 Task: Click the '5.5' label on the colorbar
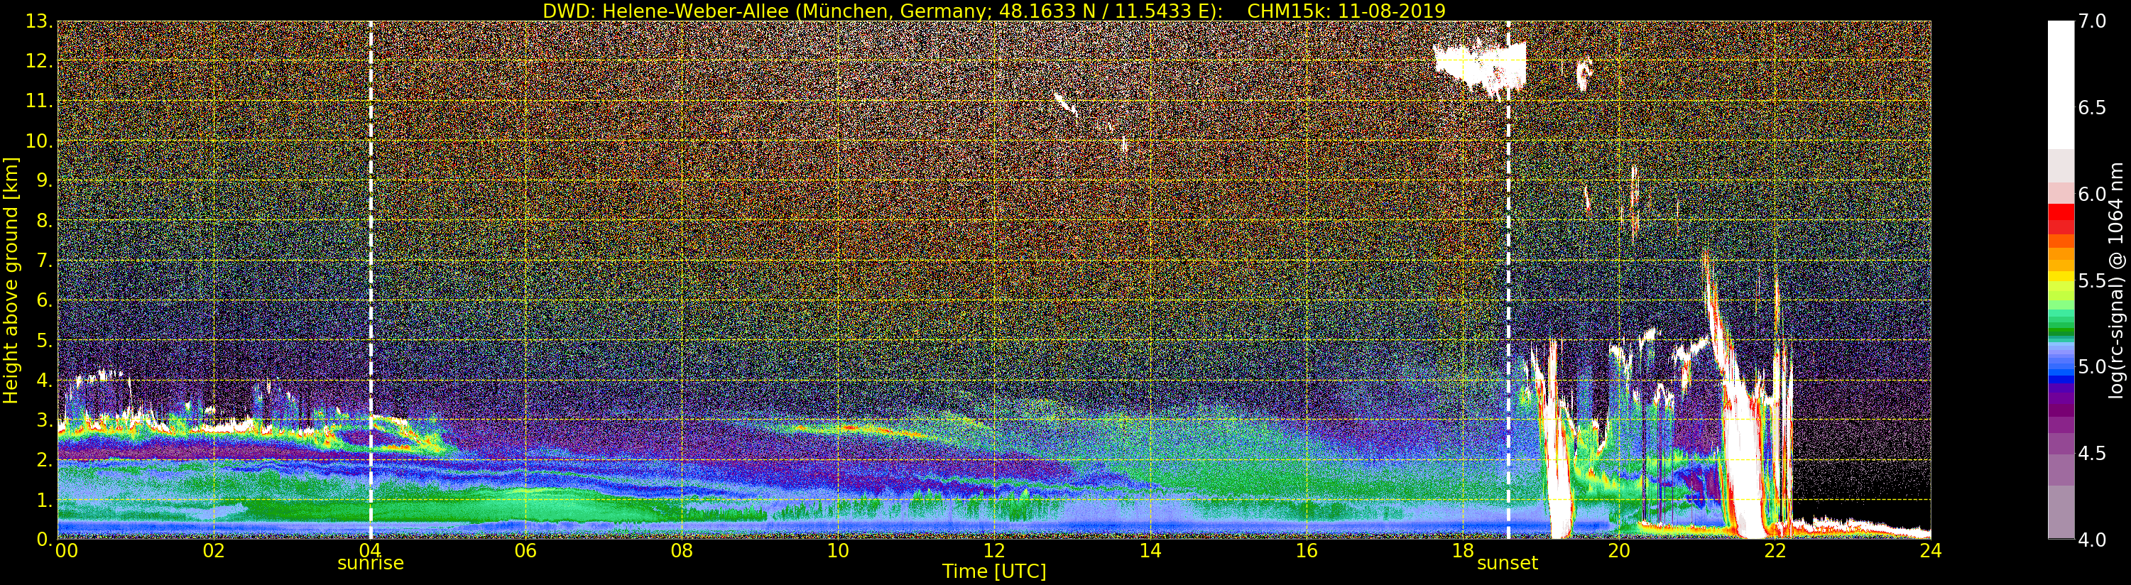click(x=2092, y=280)
